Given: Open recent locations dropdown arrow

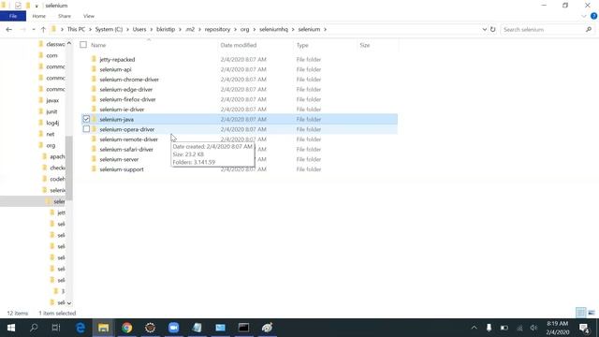Looking at the screenshot, I should (x=34, y=29).
